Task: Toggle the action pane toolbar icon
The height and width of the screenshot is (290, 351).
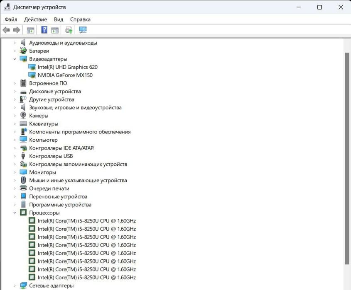Action: (55, 30)
